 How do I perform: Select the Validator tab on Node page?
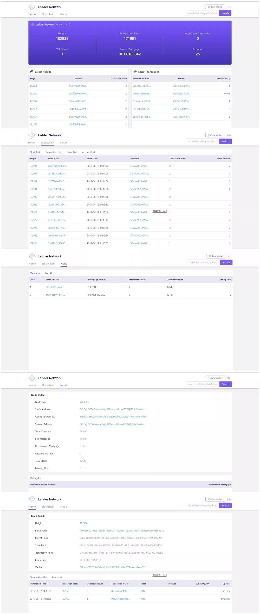35,273
